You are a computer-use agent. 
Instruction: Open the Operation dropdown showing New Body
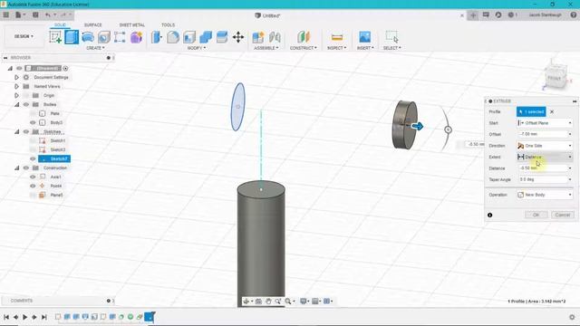click(545, 195)
